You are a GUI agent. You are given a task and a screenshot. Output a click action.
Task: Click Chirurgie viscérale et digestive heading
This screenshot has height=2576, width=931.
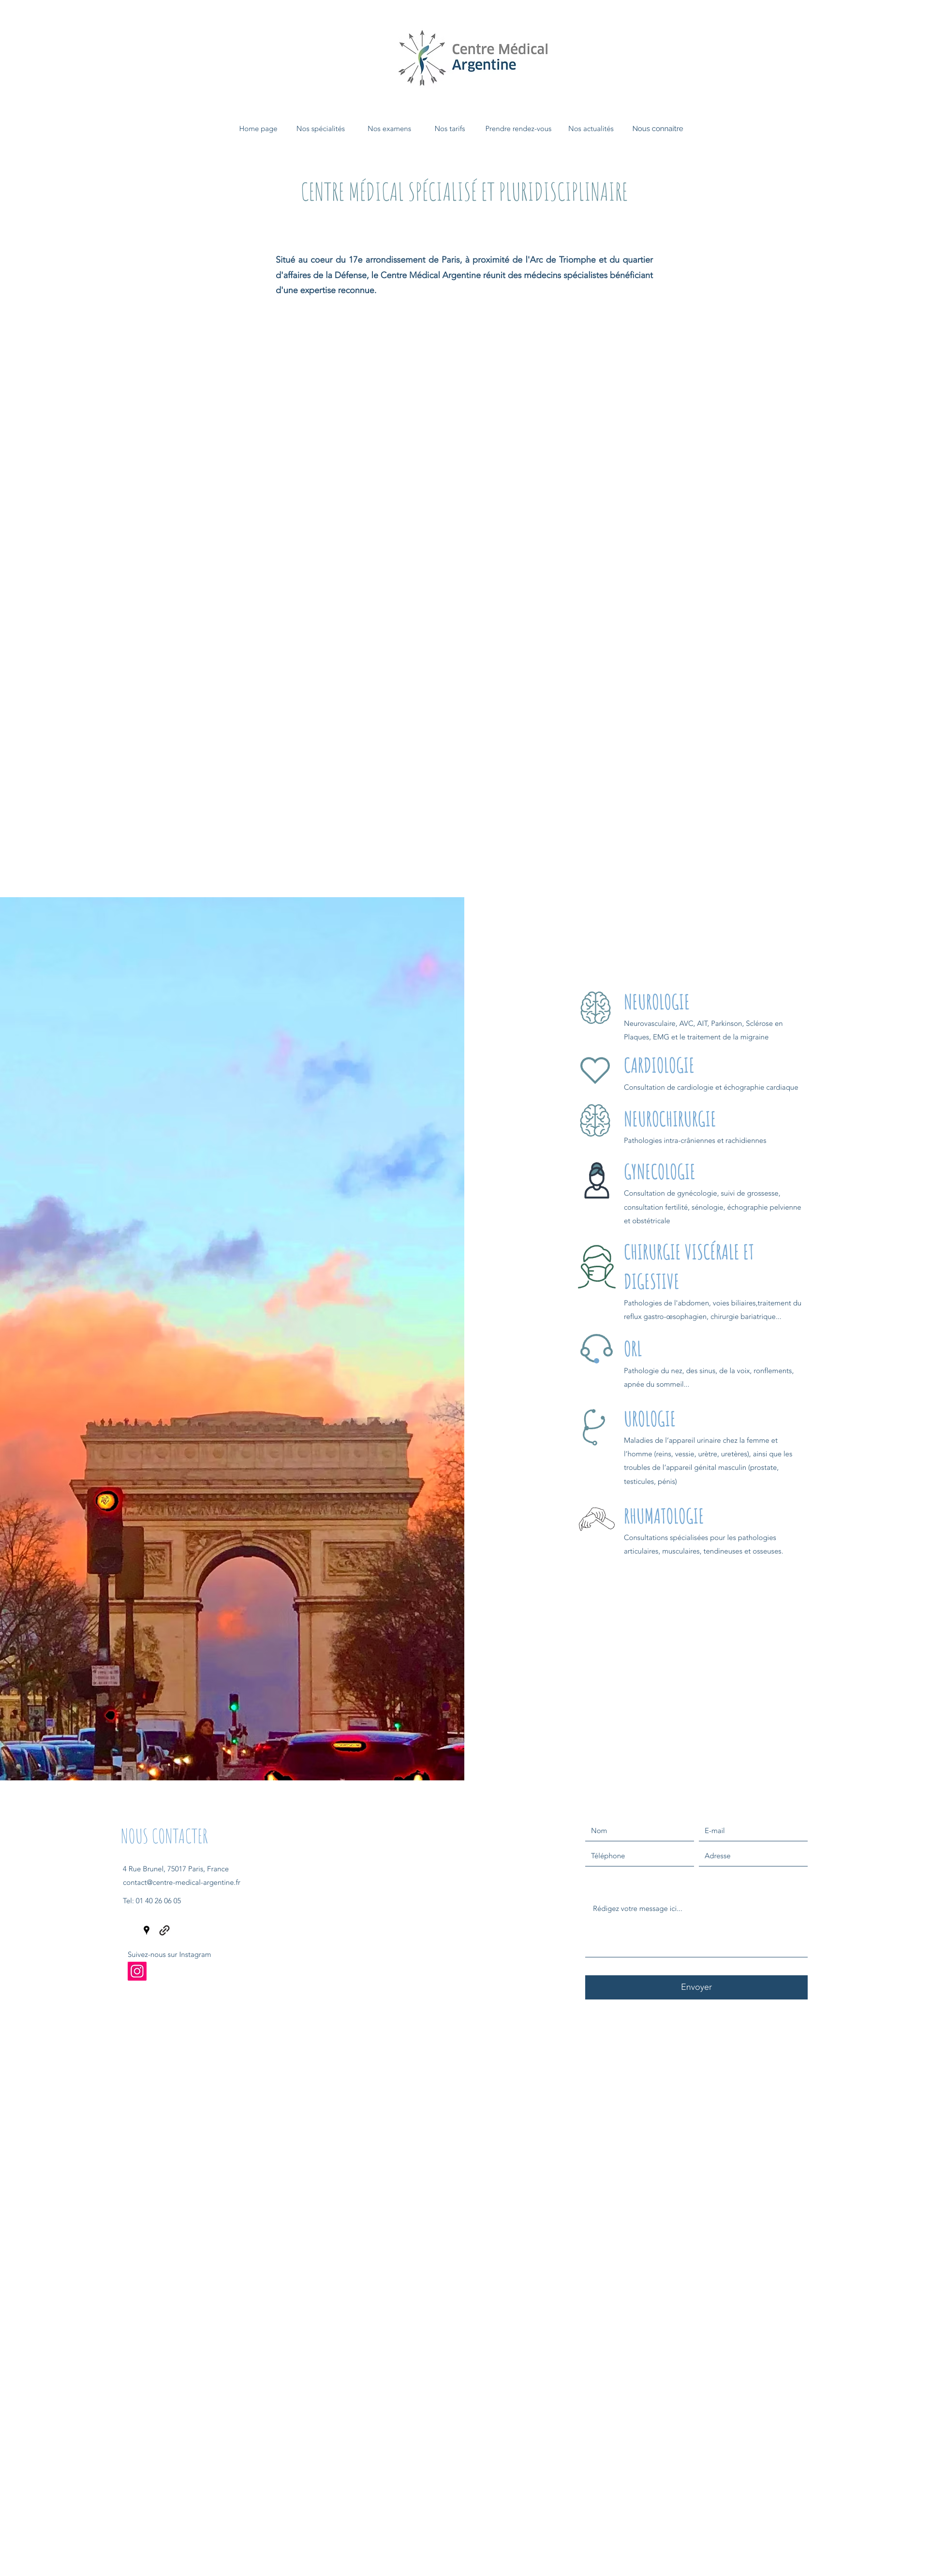689,1266
